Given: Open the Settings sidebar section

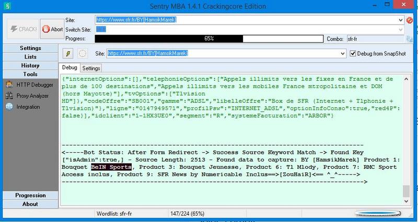Looking at the screenshot, I should pos(30,48).
